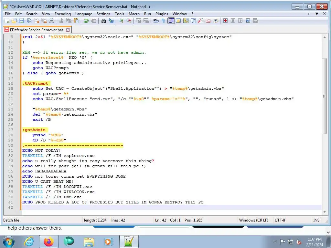
Task: Click the Close All documents toolbar icon
Action: coord(44,21)
